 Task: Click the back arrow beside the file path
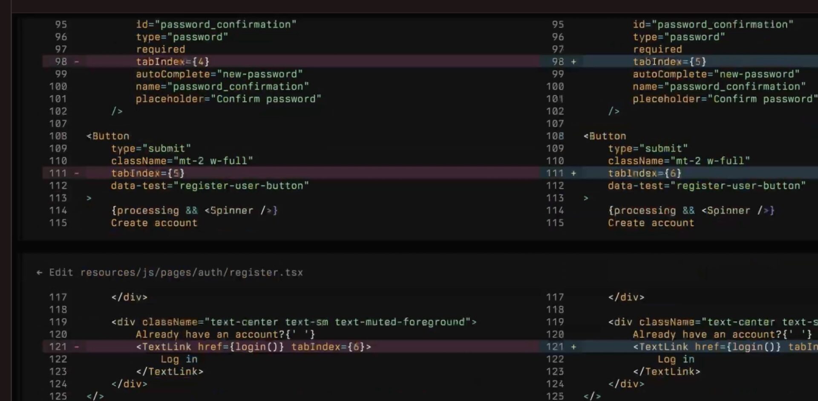point(39,272)
